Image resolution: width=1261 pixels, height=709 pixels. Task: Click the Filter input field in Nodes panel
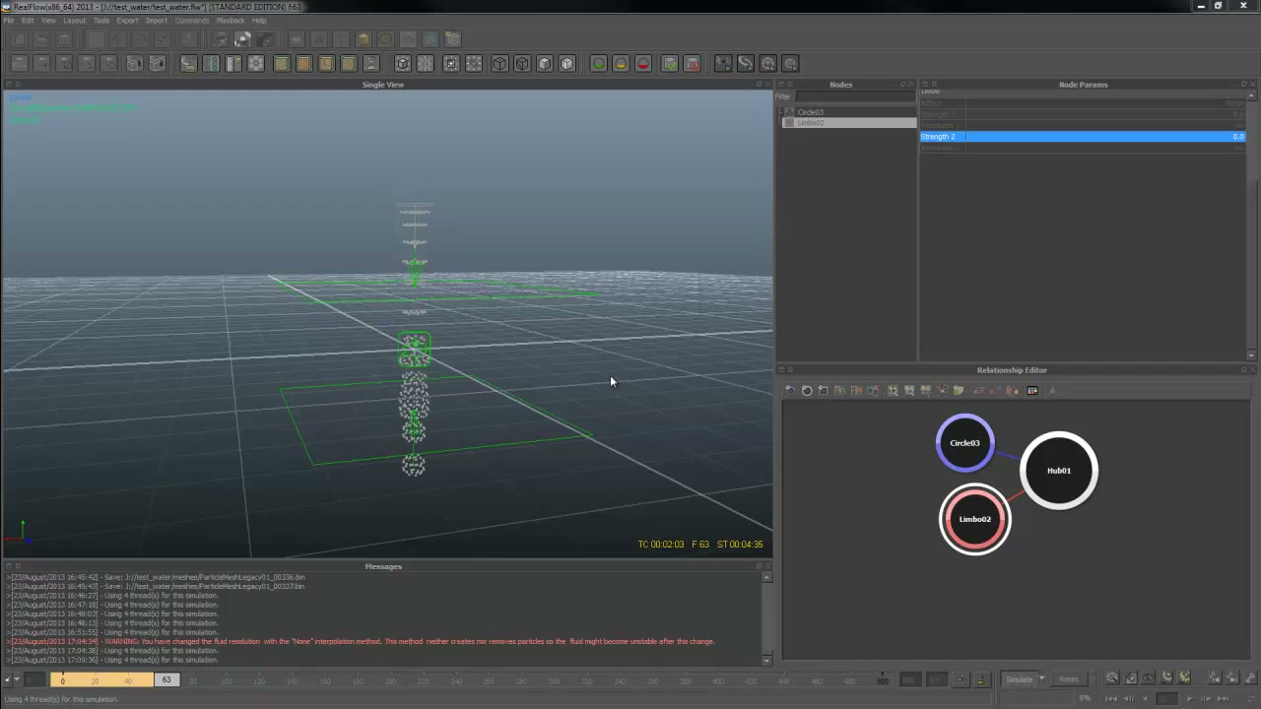coord(855,97)
